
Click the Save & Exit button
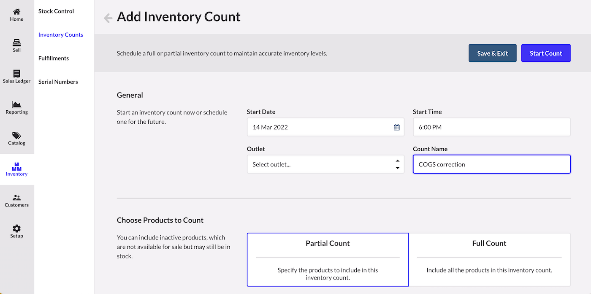pyautogui.click(x=493, y=53)
